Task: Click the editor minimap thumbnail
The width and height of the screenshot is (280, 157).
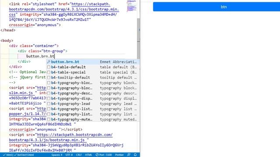Action: tap(132, 6)
